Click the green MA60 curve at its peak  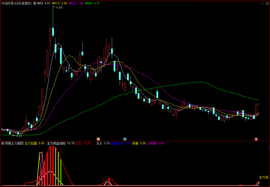pos(199,82)
